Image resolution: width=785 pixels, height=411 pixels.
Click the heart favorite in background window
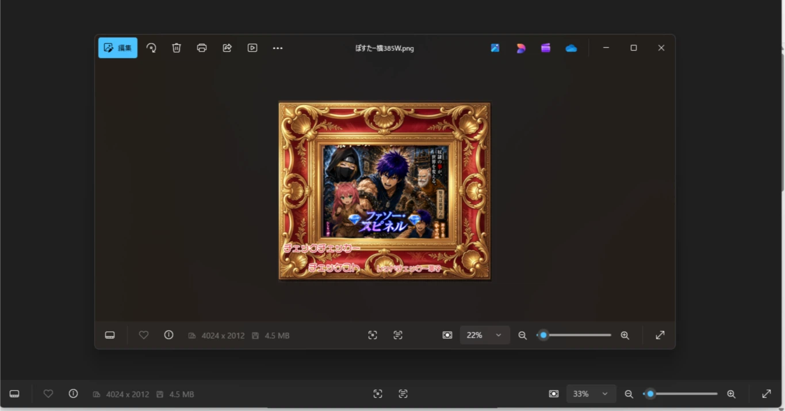click(48, 394)
